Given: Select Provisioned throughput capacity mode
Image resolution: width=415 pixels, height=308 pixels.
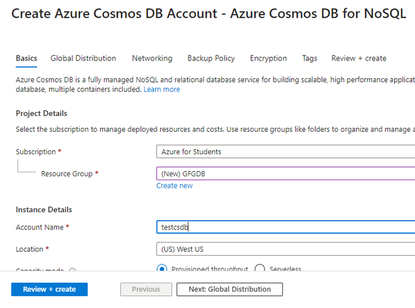Looking at the screenshot, I should [x=162, y=269].
